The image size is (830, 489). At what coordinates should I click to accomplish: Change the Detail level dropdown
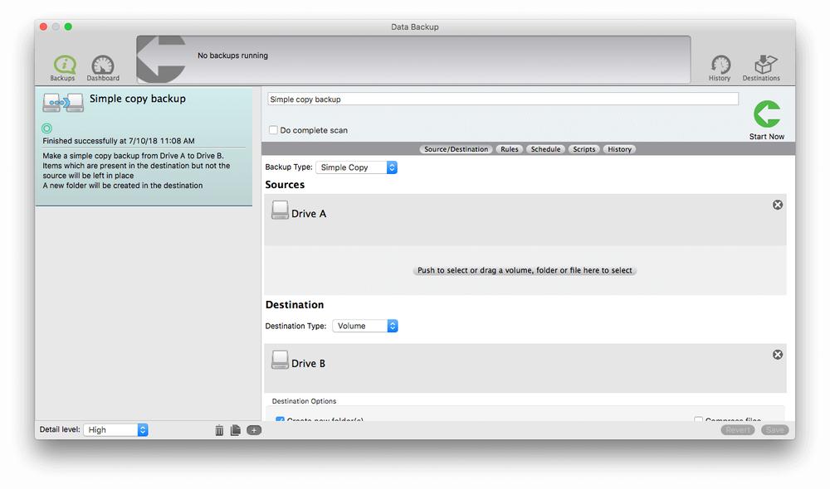coord(115,429)
